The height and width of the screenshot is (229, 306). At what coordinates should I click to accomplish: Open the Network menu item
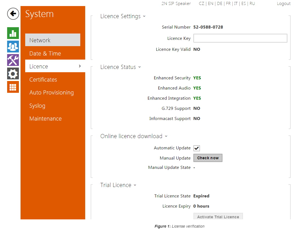tap(53, 40)
